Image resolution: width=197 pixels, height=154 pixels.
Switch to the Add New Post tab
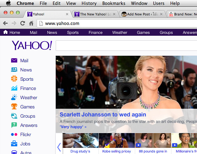coord(143,14)
